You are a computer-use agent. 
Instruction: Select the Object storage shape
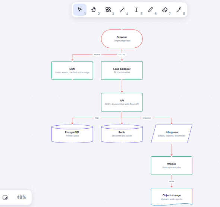click(x=172, y=197)
